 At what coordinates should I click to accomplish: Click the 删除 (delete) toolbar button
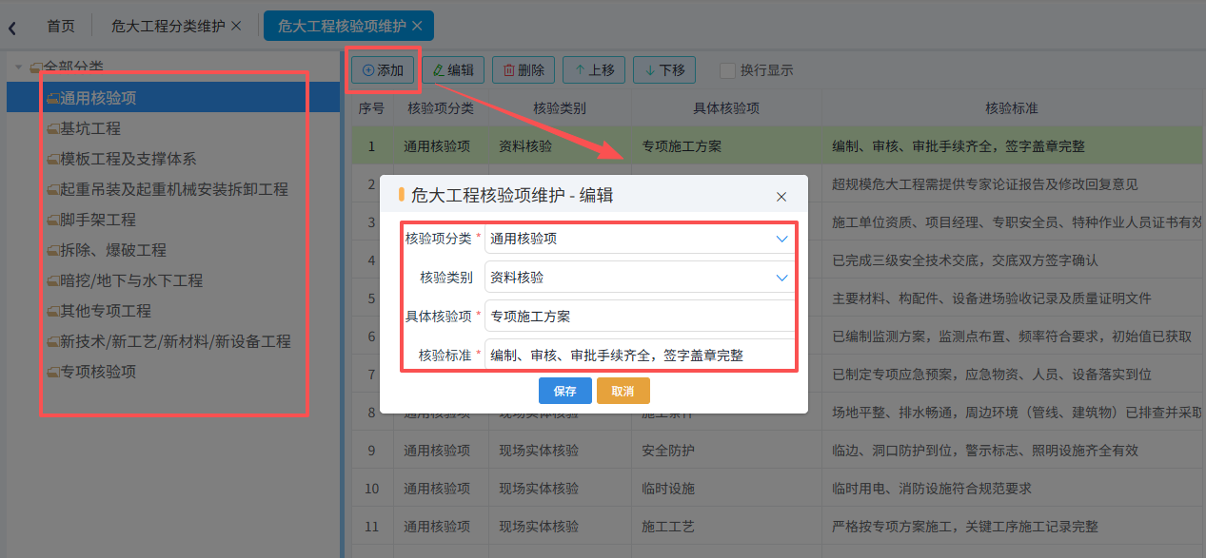(524, 70)
